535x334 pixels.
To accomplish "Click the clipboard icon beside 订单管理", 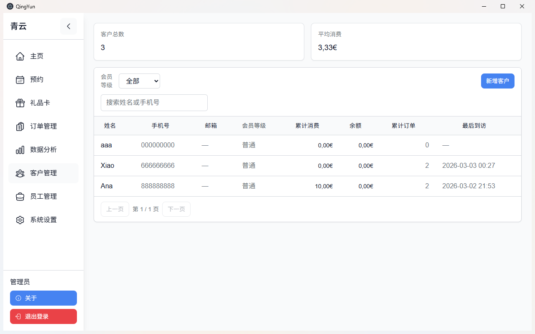I will click(x=20, y=127).
